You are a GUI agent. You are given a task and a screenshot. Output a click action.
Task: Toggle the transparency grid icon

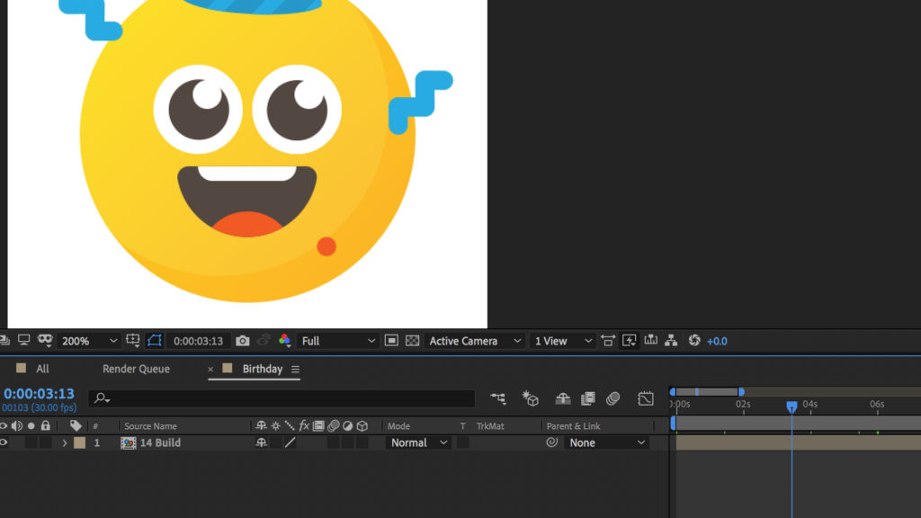(x=413, y=341)
